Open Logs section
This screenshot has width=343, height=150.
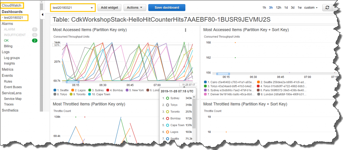click(x=5, y=52)
